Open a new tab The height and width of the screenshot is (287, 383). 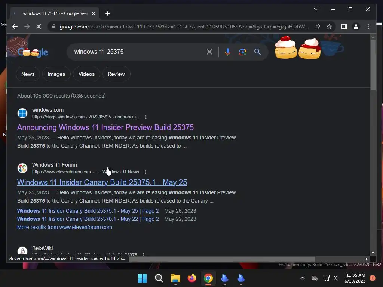point(107,13)
